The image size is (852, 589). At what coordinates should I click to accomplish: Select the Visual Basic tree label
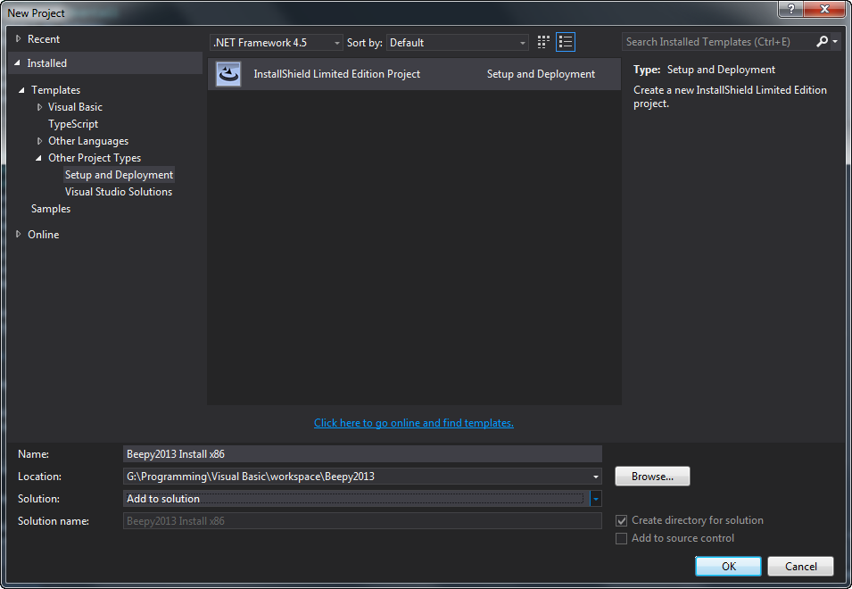75,107
